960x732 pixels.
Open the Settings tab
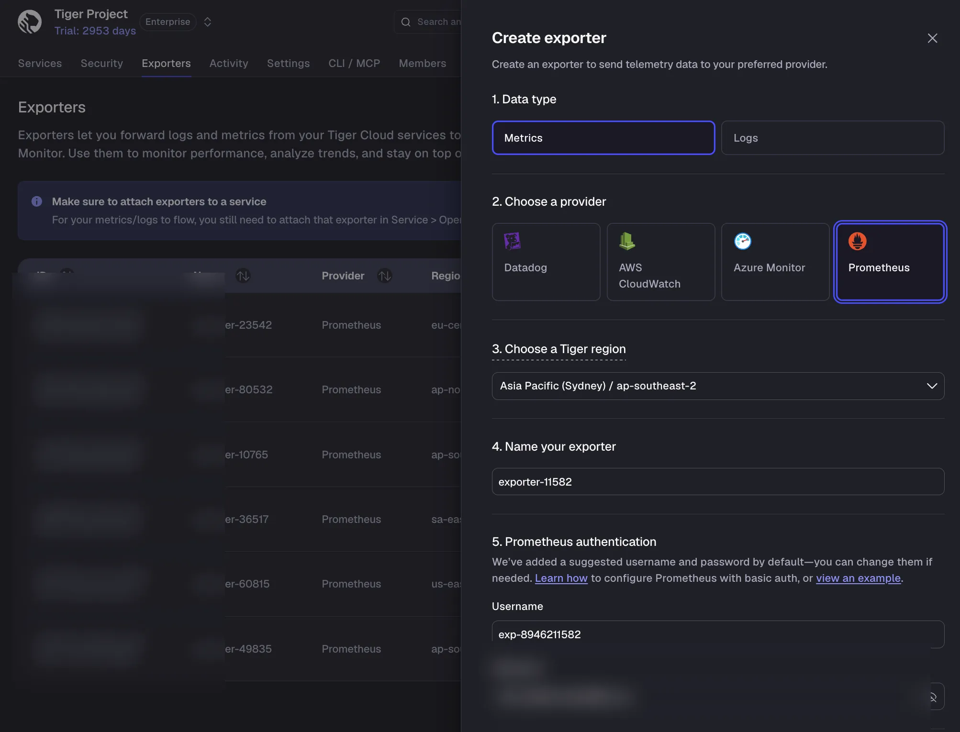tap(288, 63)
